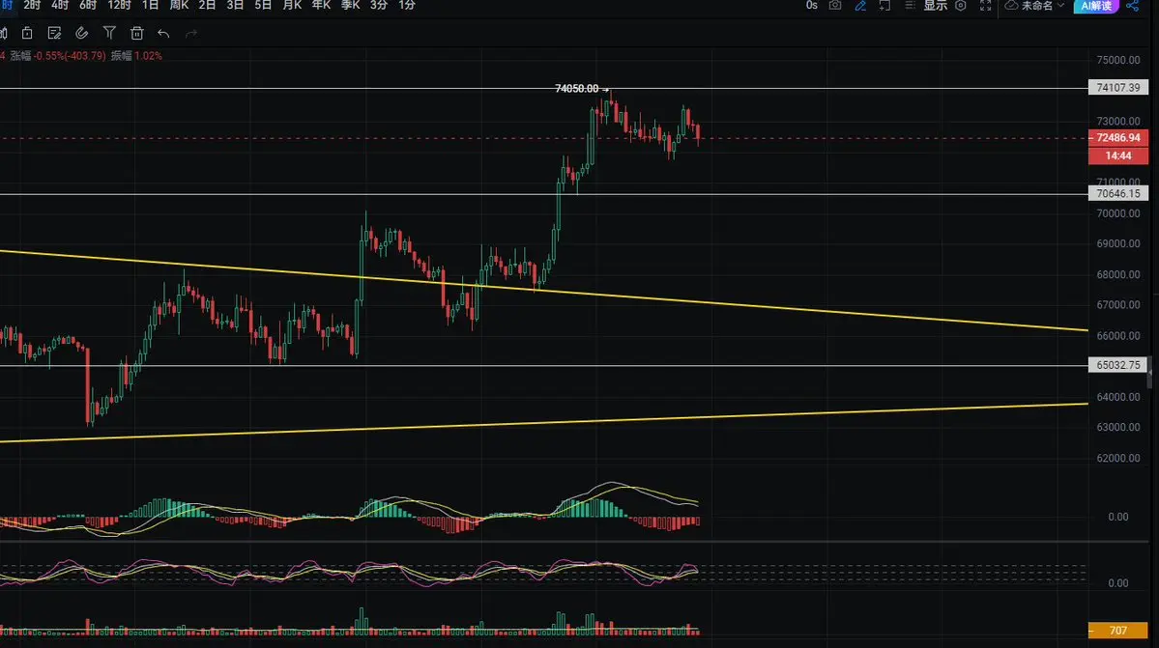Click the 0s refresh indicator
1159x648 pixels.
(812, 5)
